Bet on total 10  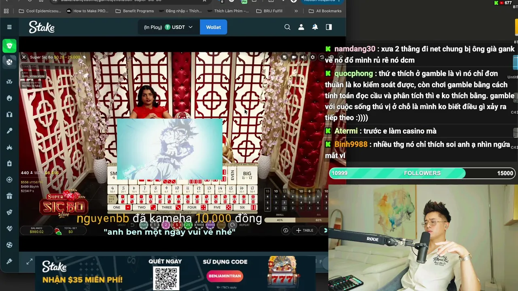pyautogui.click(x=177, y=190)
